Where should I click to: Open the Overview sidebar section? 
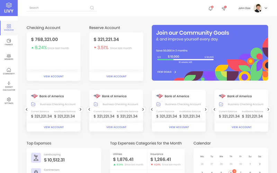9,28
